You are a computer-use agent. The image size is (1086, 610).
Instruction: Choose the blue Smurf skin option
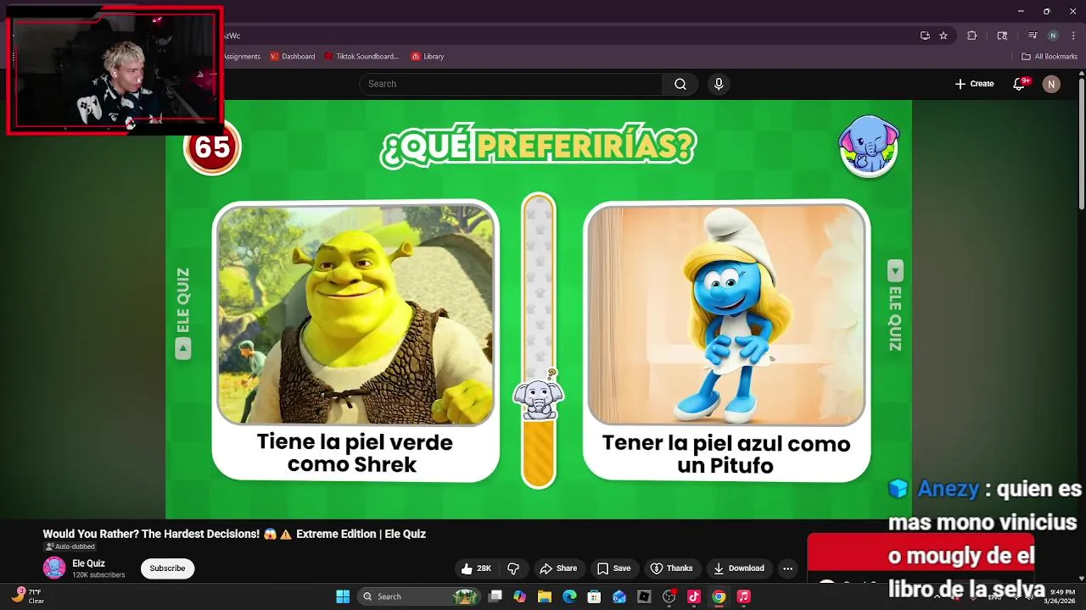pos(726,341)
